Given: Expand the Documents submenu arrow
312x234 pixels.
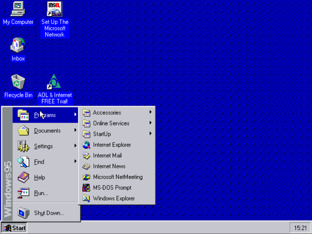Looking at the screenshot, I should [x=76, y=130].
